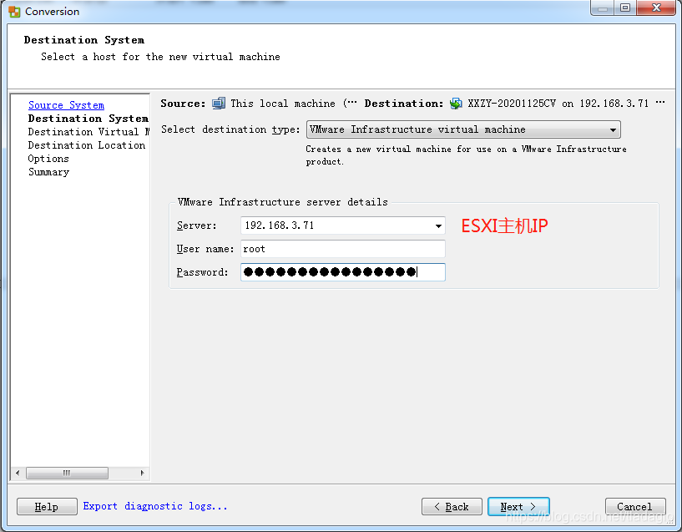Select Summary step in sidebar
Viewport: 682px width, 532px height.
click(x=48, y=172)
